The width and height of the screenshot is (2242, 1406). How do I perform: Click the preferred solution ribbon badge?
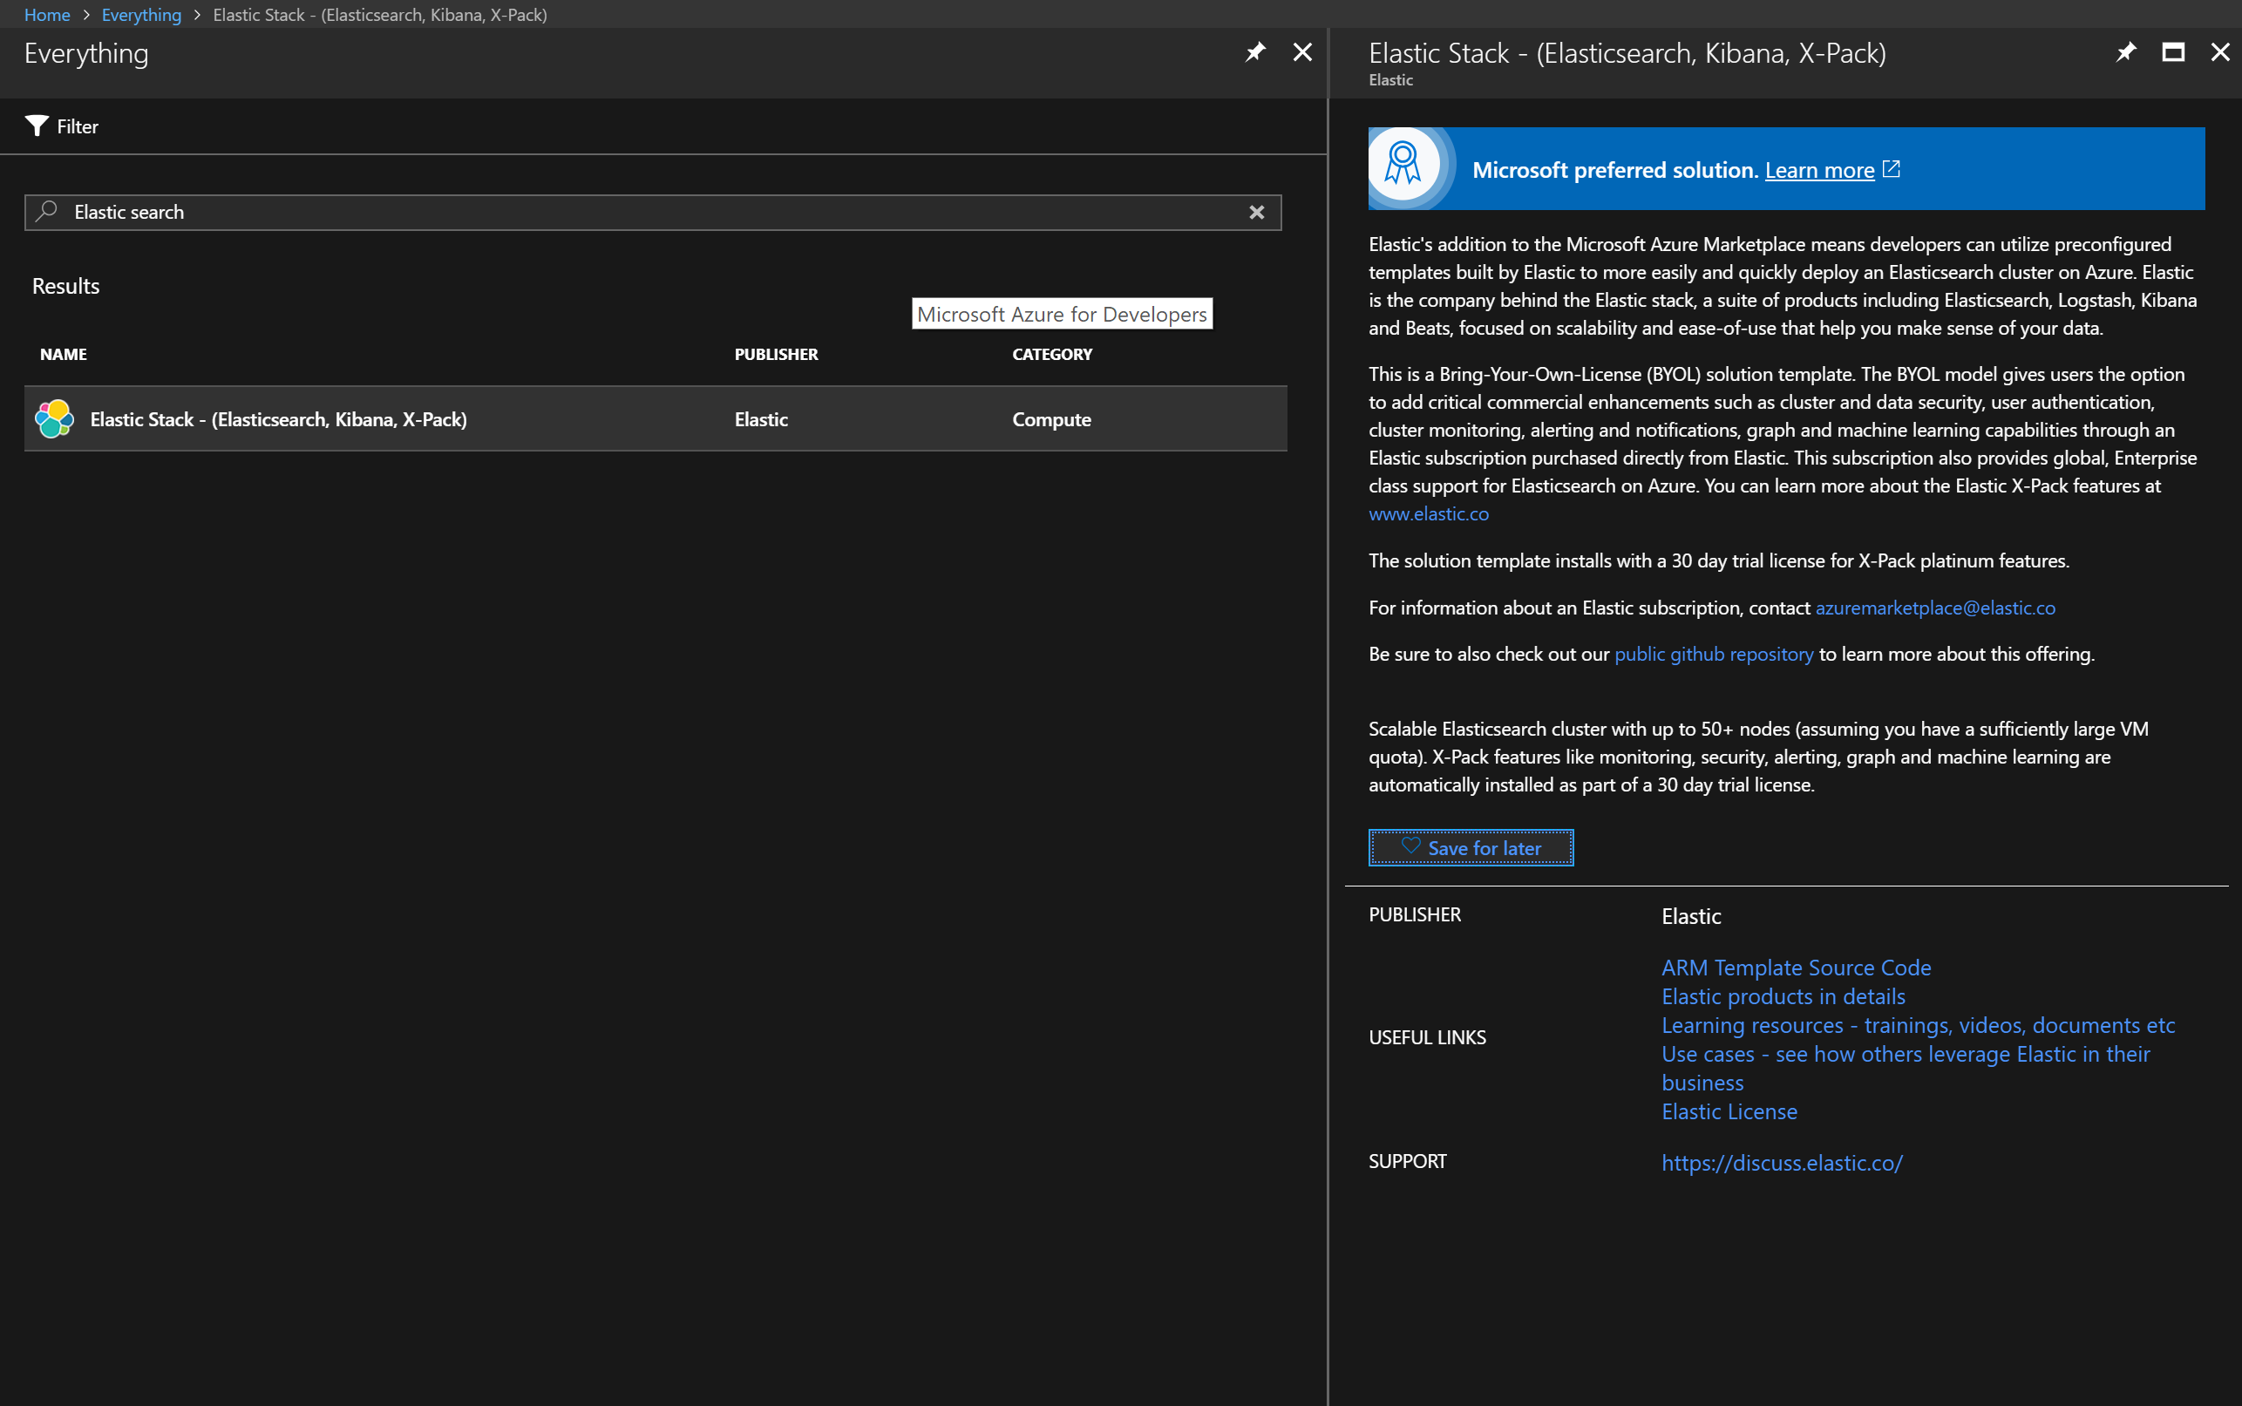1403,165
